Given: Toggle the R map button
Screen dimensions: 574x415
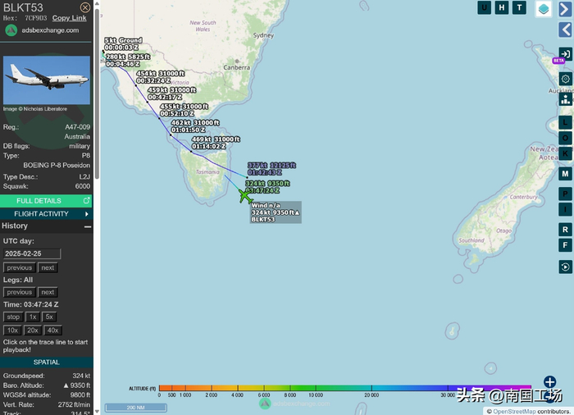Looking at the screenshot, I should 565,230.
